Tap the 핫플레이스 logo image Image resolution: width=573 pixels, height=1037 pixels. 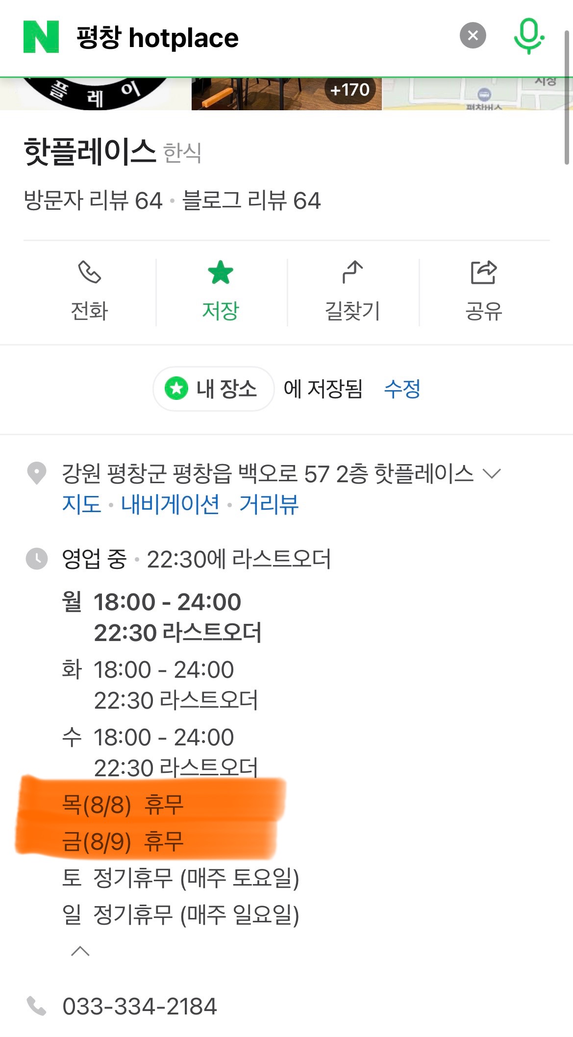click(96, 94)
